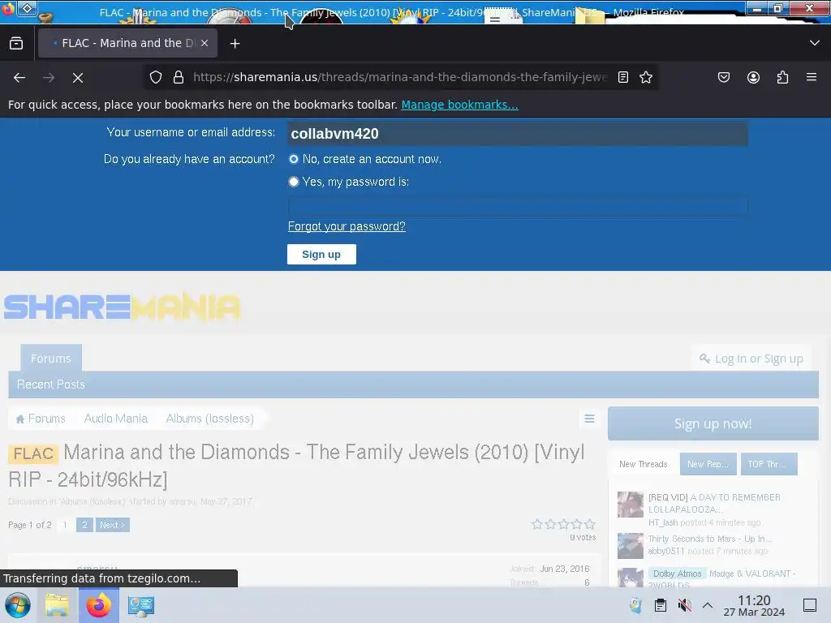
Task: View site security lock information
Action: tap(179, 77)
